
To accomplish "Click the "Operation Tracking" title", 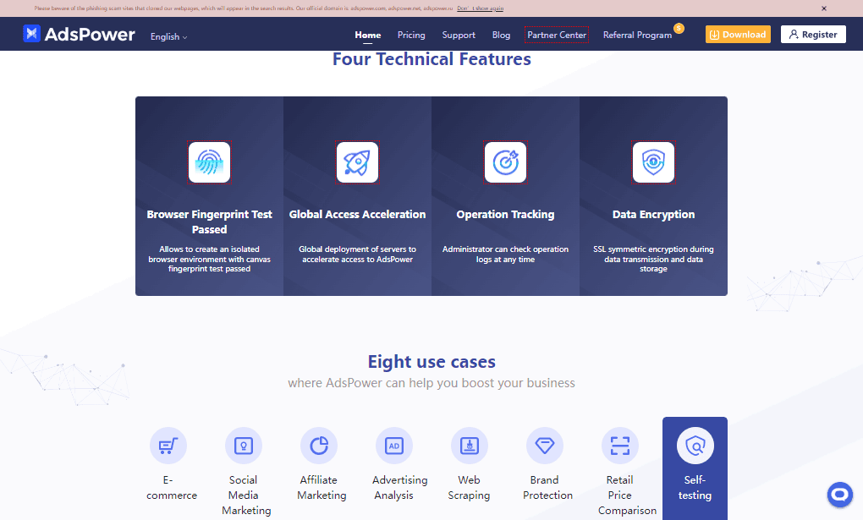I will 505,215.
